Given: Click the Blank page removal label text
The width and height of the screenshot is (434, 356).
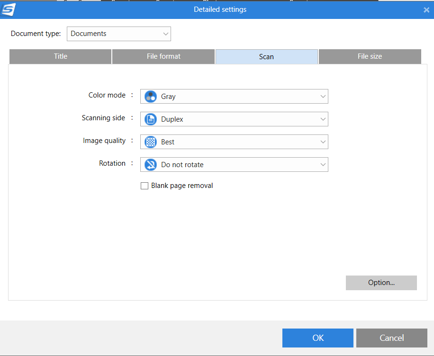Looking at the screenshot, I should [x=182, y=186].
